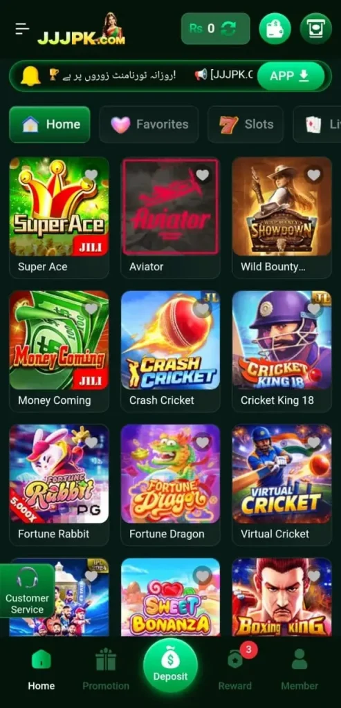
Task: Favorite the Super Ace game heart
Action: pyautogui.click(x=91, y=175)
